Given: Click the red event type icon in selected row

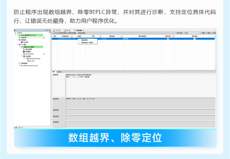Looking at the screenshot, I should [168, 39].
